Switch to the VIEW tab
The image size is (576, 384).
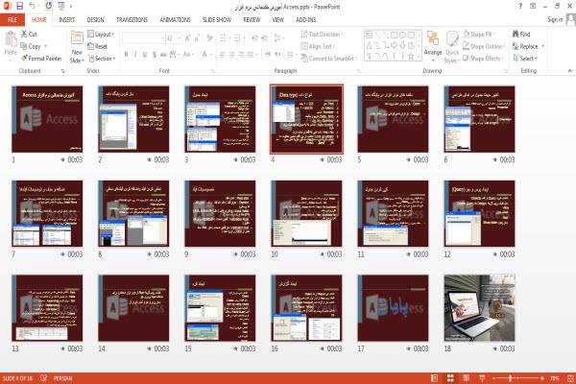tap(277, 20)
